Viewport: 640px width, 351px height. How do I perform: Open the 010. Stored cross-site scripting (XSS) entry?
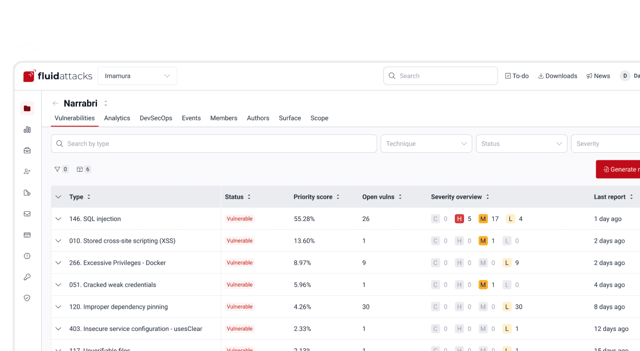pyautogui.click(x=122, y=241)
